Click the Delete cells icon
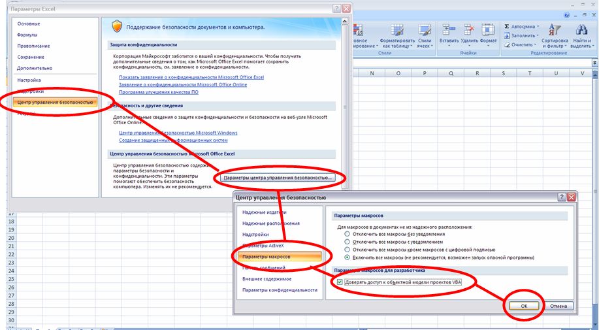Image resolution: width=599 pixels, height=330 pixels. click(x=469, y=30)
